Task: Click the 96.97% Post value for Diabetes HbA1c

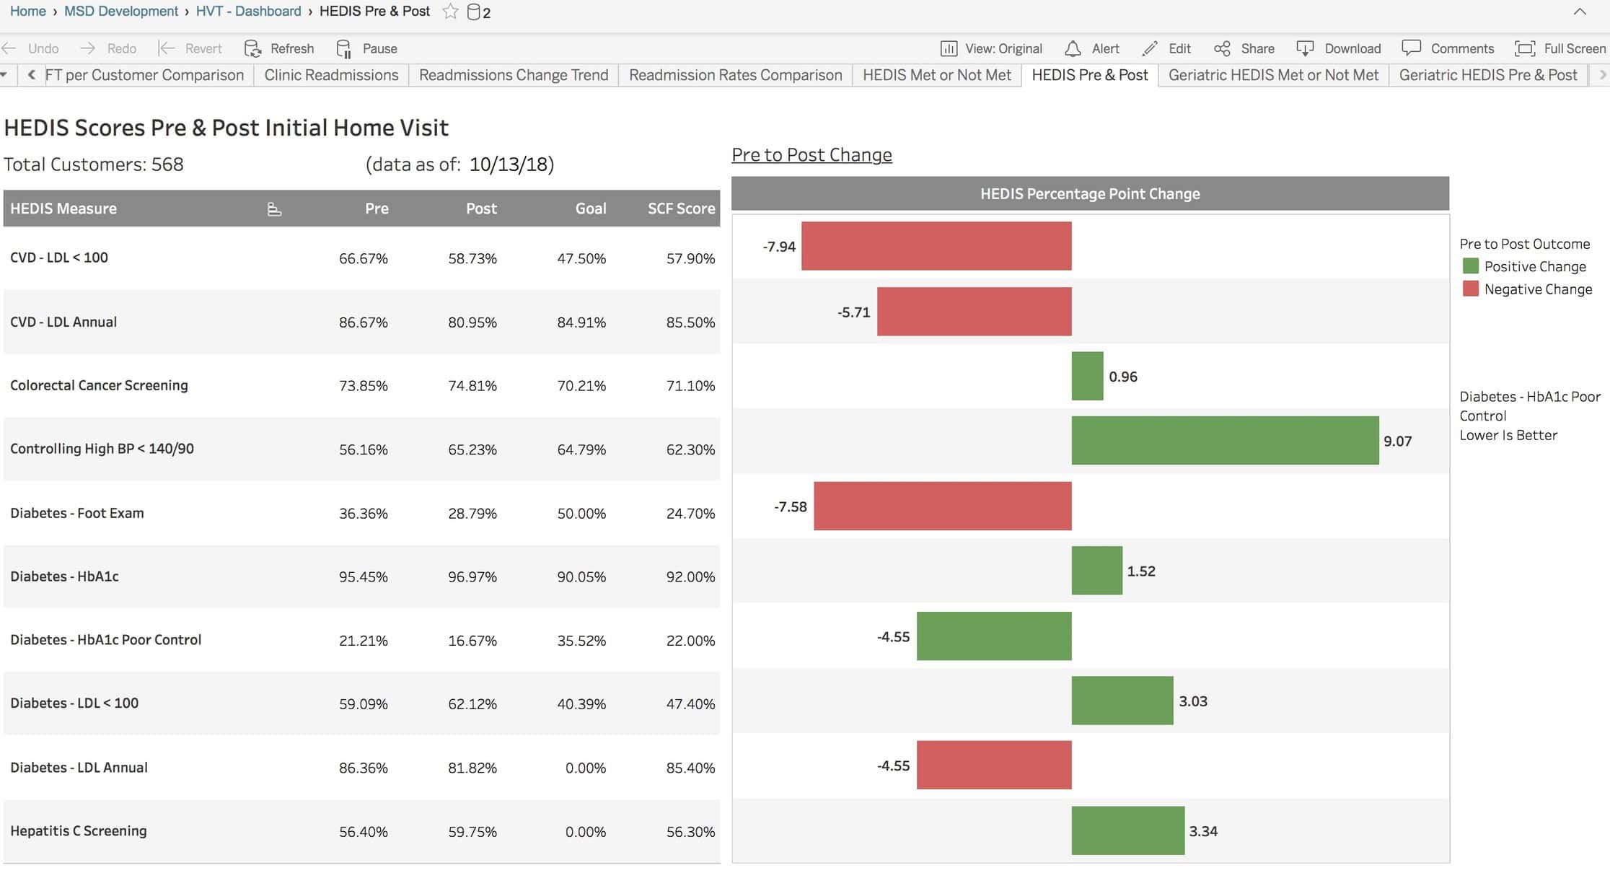Action: (472, 576)
